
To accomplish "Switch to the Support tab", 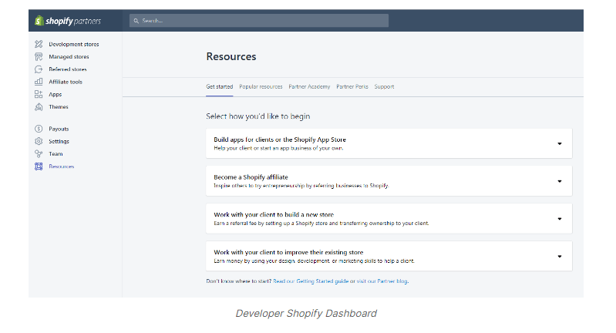I will (x=384, y=87).
